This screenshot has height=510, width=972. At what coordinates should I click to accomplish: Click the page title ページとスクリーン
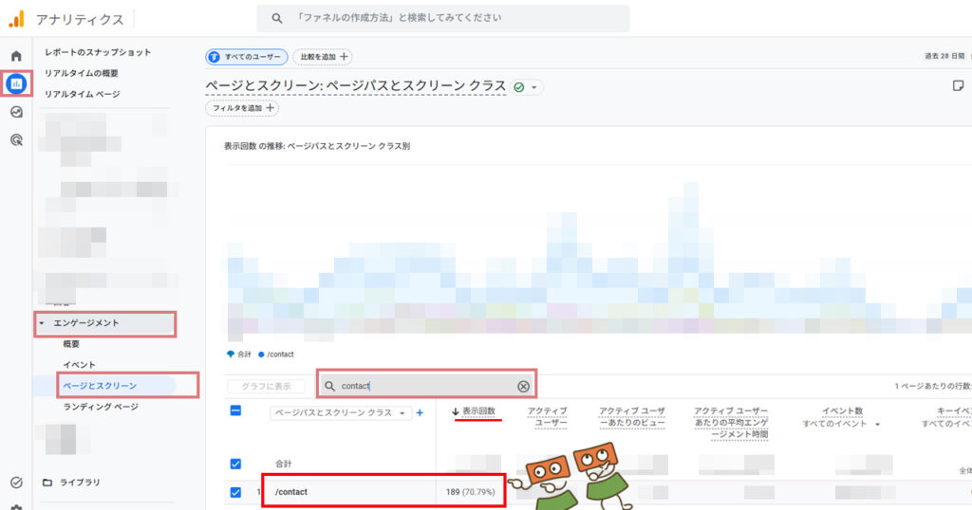356,86
